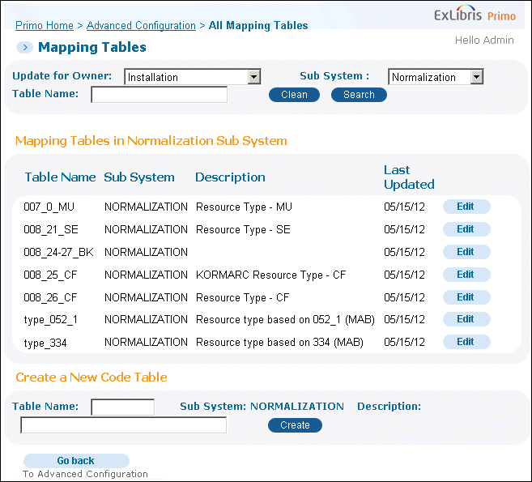
Task: Click the Search button
Action: (359, 95)
